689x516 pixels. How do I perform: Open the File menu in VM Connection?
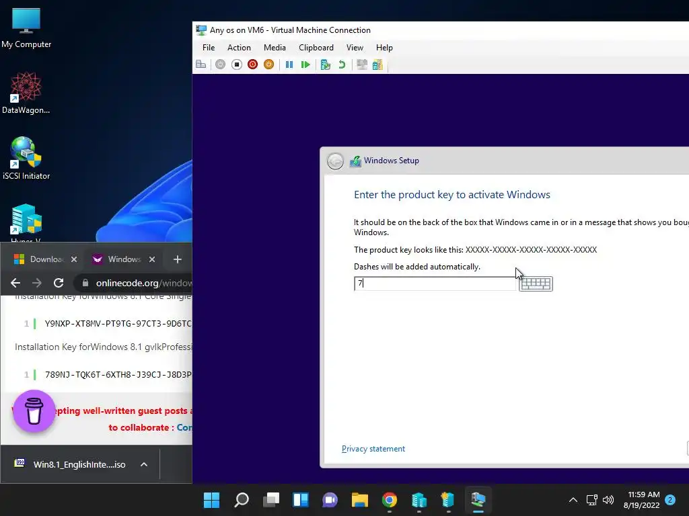[209, 48]
